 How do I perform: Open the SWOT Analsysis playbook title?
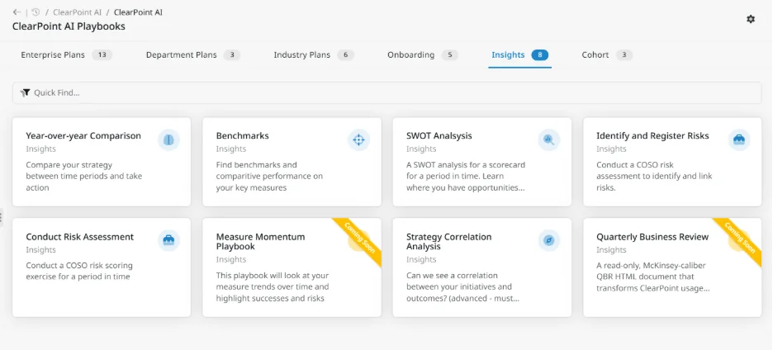(x=439, y=135)
